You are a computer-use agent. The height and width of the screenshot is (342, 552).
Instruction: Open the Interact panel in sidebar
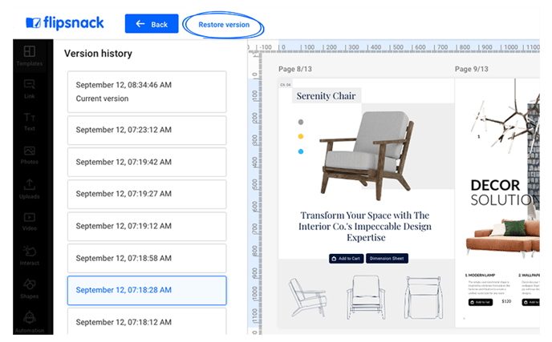[30, 255]
